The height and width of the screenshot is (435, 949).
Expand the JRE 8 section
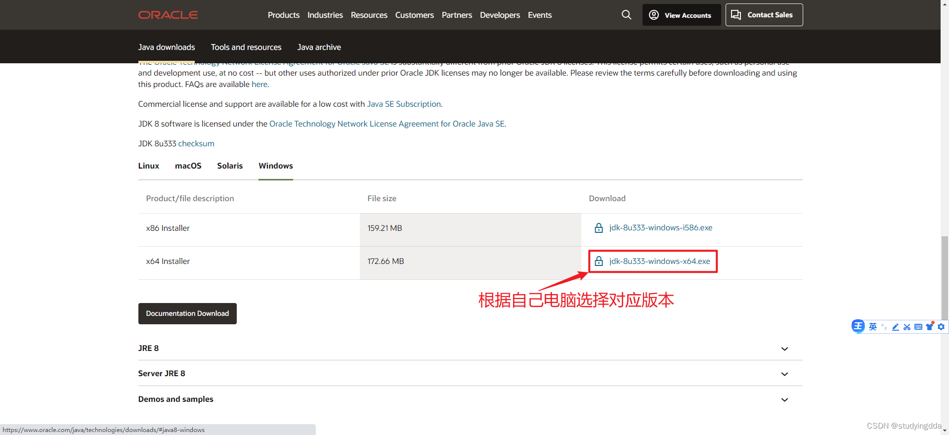[x=470, y=348]
